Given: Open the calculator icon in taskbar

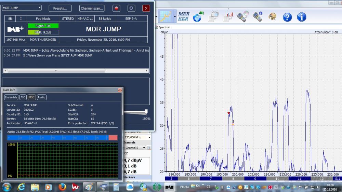Looking at the screenshot, I should tap(116, 187).
